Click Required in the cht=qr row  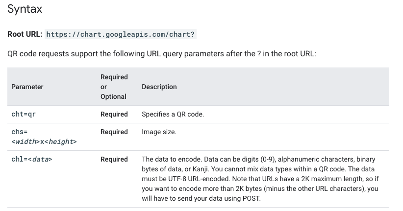click(x=114, y=114)
